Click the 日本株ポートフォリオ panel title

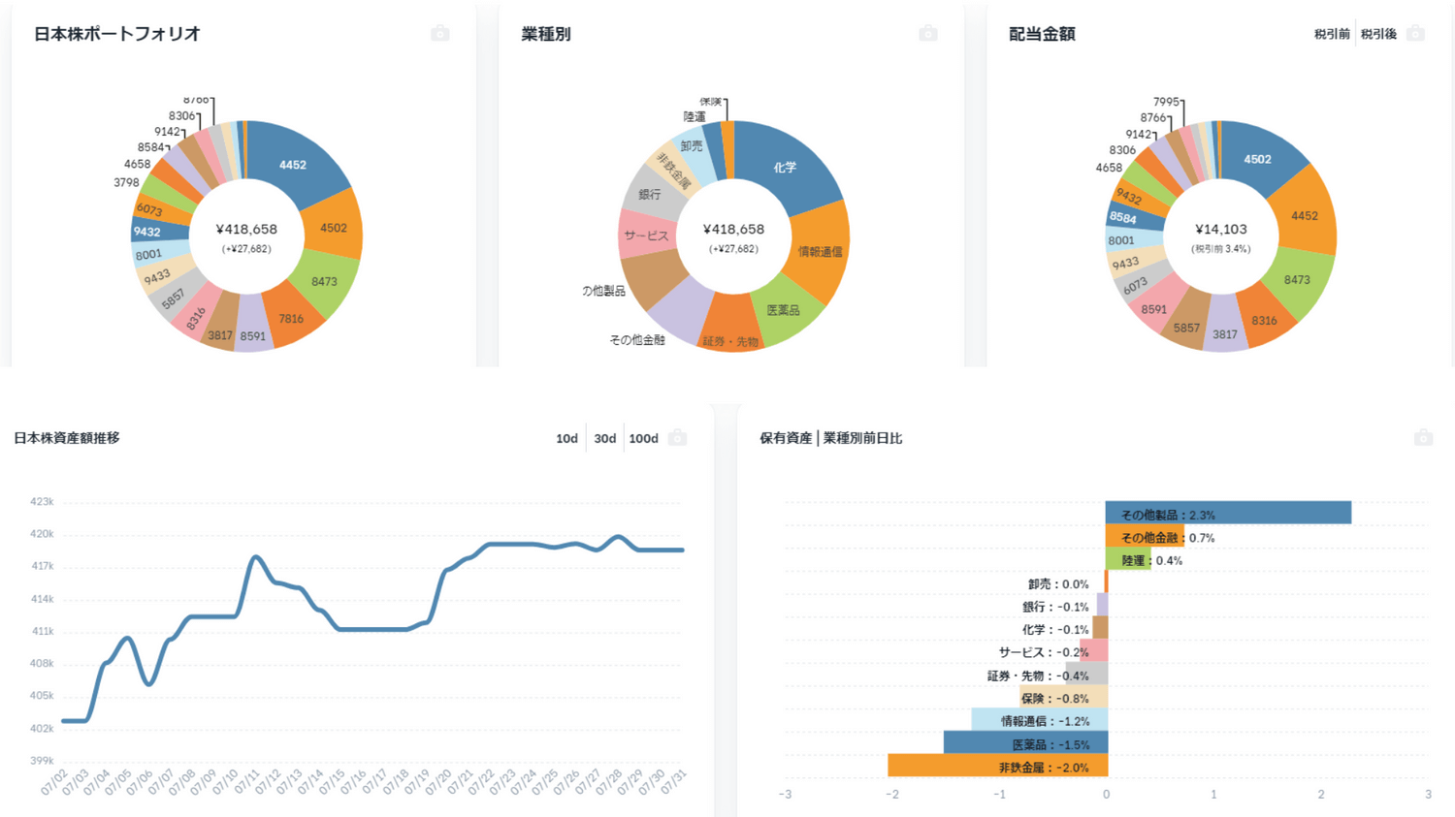click(x=116, y=34)
